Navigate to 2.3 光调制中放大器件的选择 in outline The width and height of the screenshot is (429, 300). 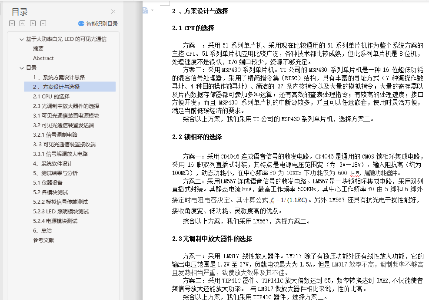[66, 106]
